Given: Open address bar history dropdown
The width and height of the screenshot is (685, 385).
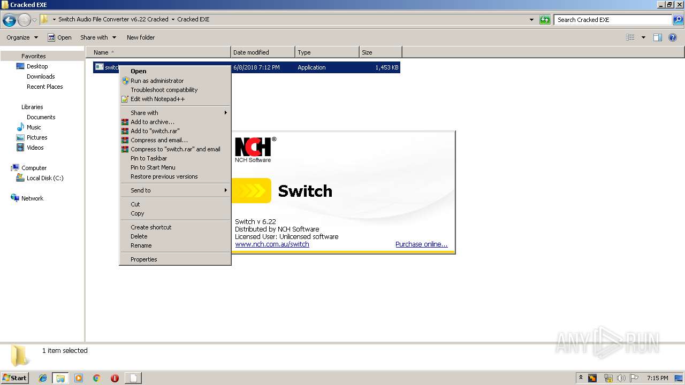Looking at the screenshot, I should click(x=531, y=20).
